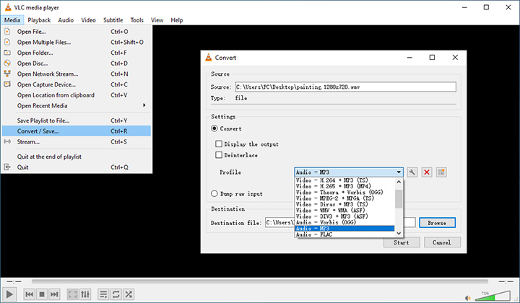Create a new profile icon
The height and width of the screenshot is (303, 520).
coord(441,172)
